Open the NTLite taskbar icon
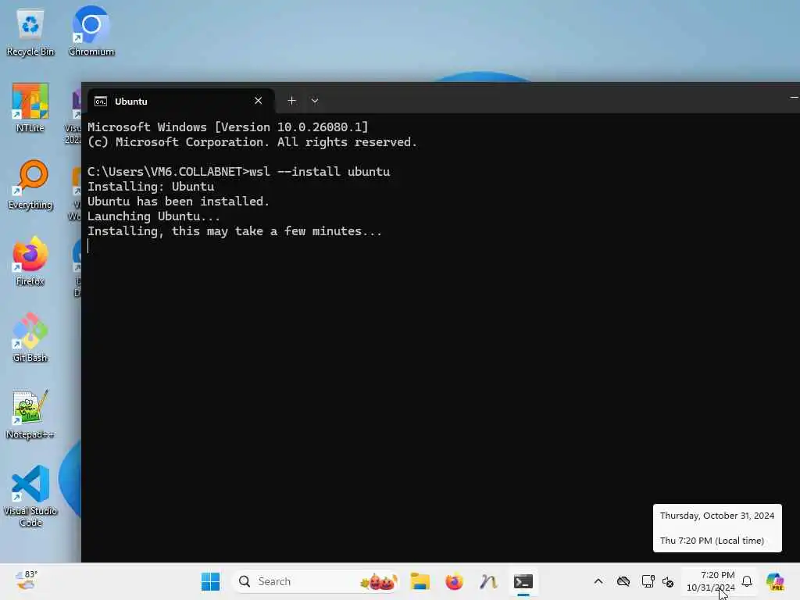800x600 pixels. click(x=488, y=581)
